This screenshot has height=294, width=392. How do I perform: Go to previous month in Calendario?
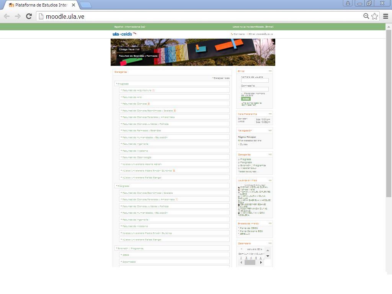(241, 249)
